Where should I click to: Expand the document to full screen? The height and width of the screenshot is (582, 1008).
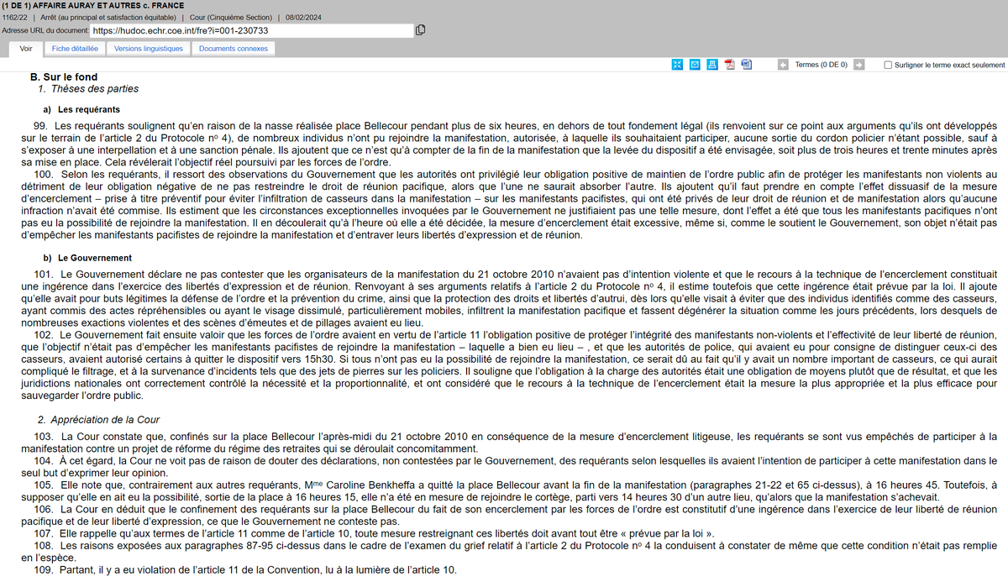(x=677, y=65)
